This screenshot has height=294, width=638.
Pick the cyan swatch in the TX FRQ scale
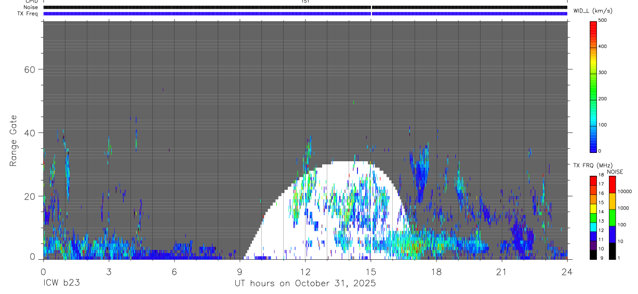click(593, 227)
